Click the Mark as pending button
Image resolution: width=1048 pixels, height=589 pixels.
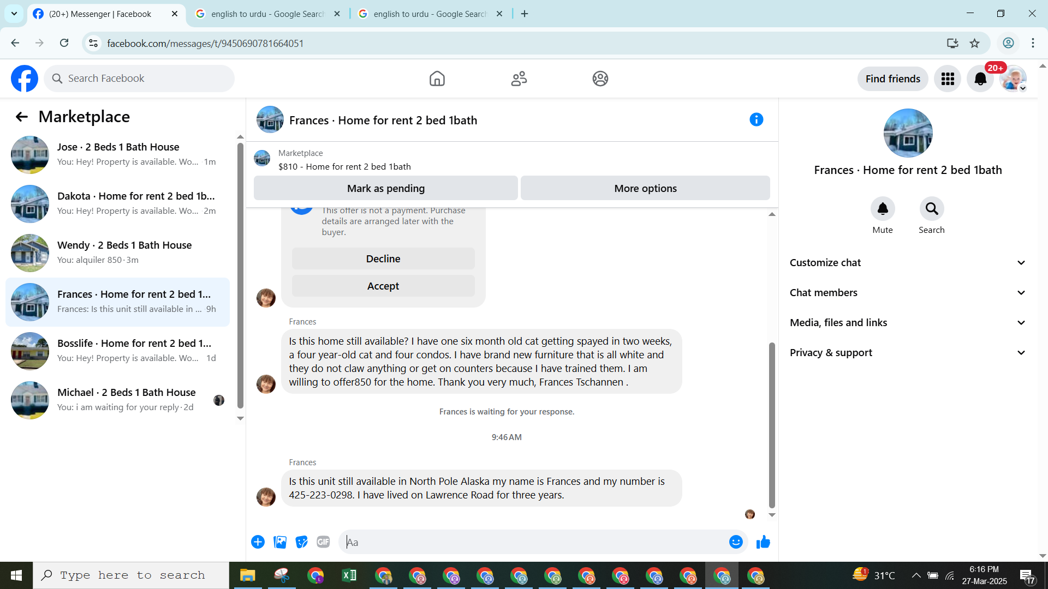pos(386,188)
